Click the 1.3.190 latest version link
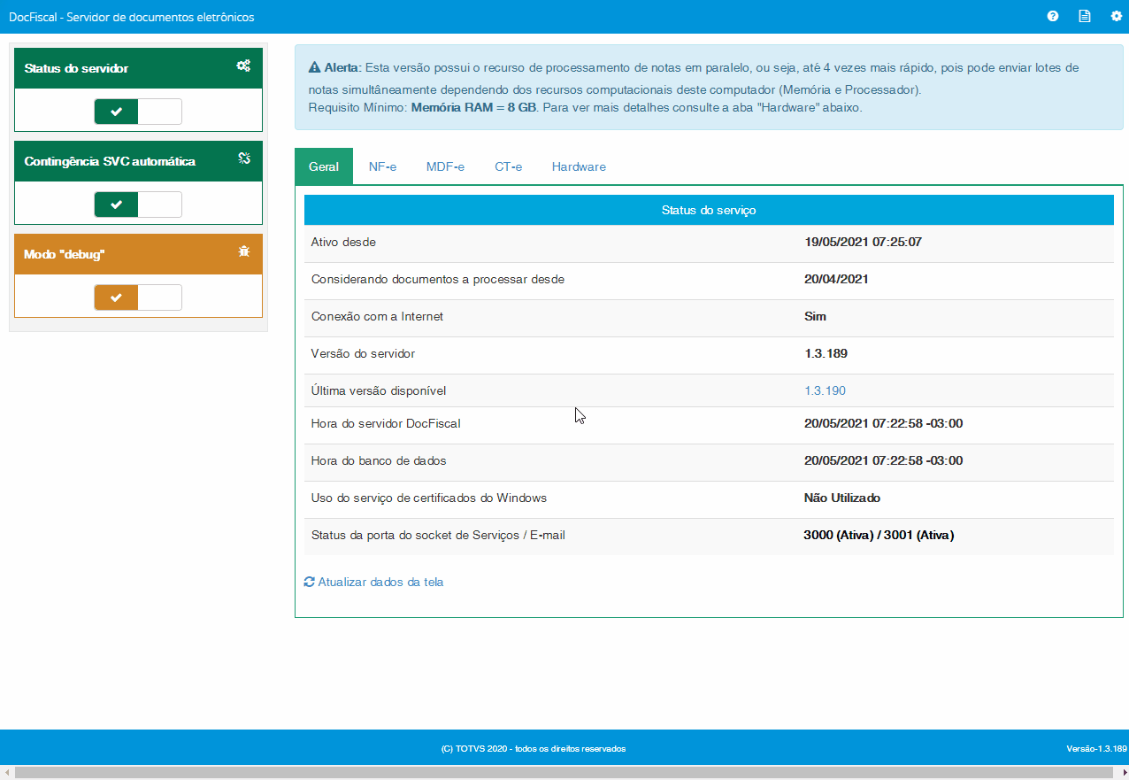This screenshot has height=780, width=1129. (x=825, y=390)
